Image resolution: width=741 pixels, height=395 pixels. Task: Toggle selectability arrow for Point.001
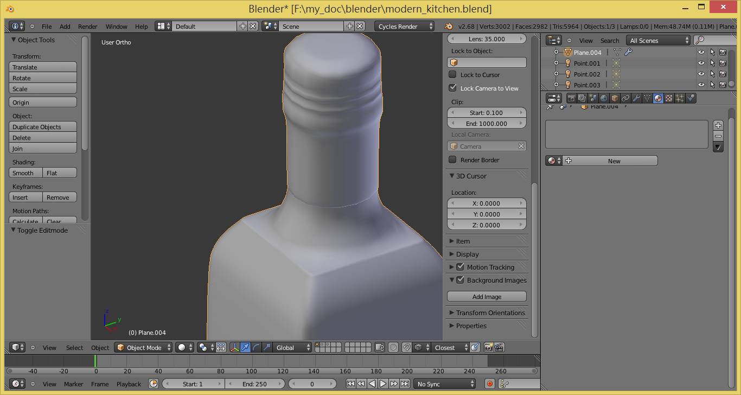tap(712, 63)
